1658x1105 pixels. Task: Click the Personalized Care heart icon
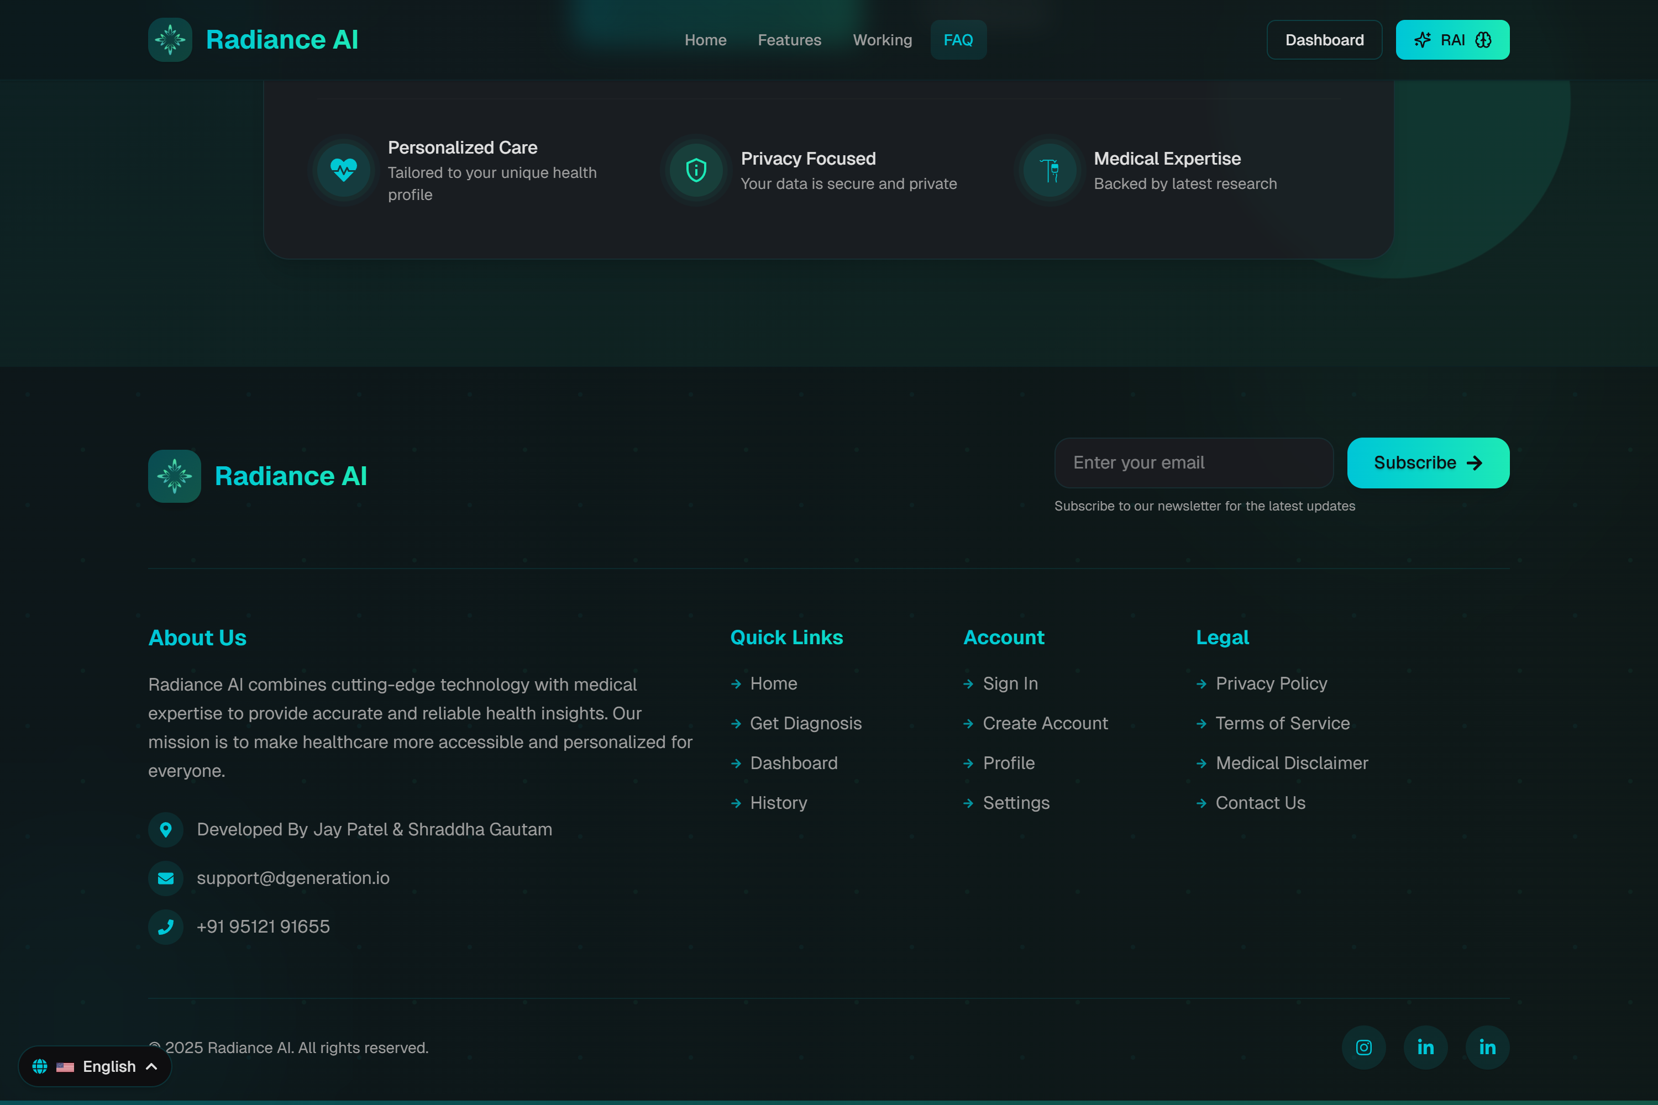343,170
